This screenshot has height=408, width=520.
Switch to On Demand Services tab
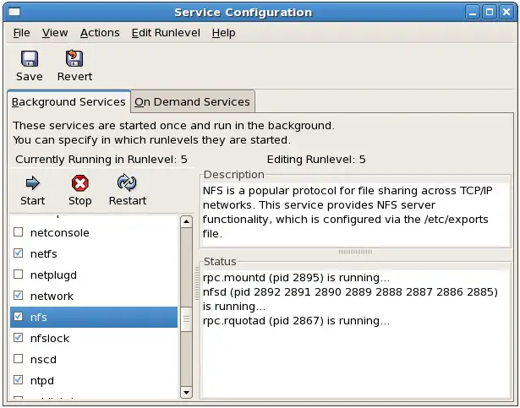coord(193,101)
